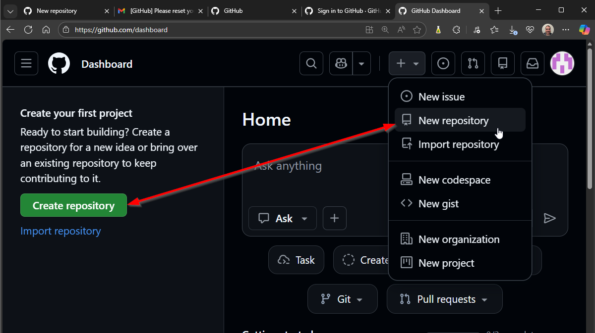Expand the Copilot dropdown arrow
The width and height of the screenshot is (595, 333).
(x=361, y=63)
